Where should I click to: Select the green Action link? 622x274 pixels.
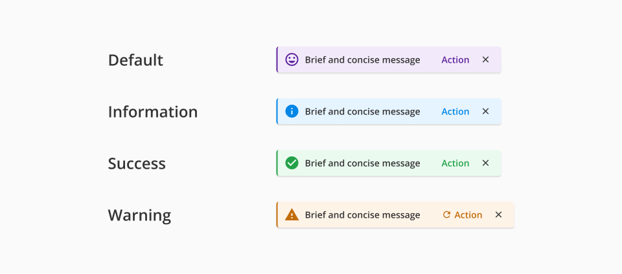pyautogui.click(x=455, y=163)
